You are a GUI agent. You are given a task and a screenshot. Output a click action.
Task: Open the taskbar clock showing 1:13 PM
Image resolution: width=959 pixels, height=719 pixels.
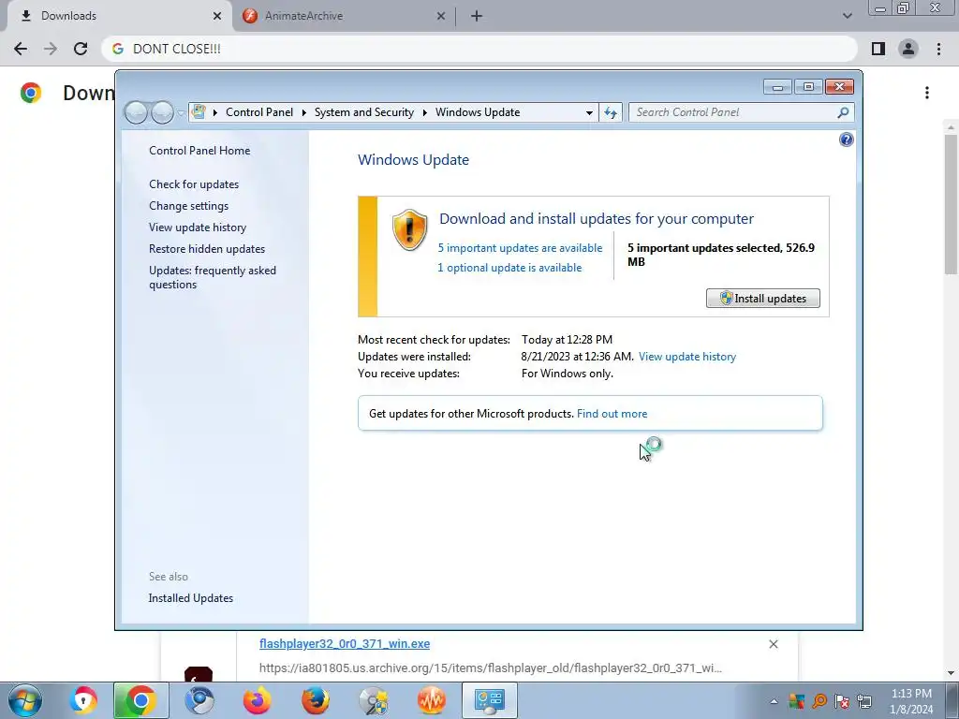911,701
